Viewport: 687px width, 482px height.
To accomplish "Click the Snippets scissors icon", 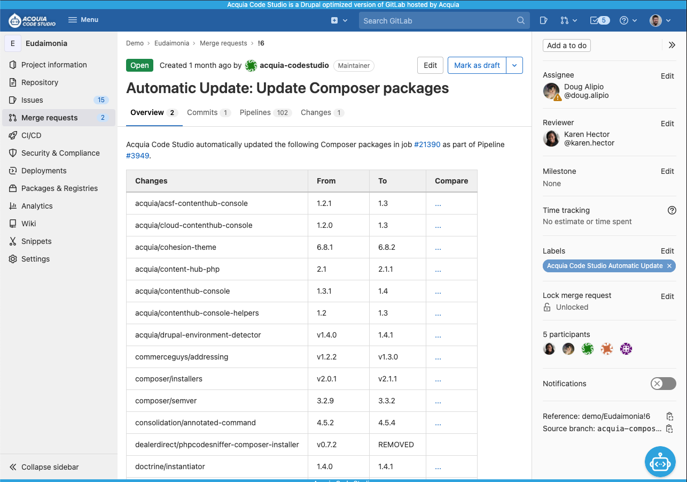I will pos(13,241).
